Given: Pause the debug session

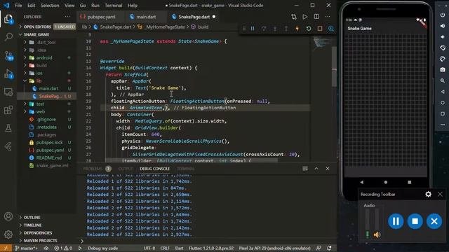Looking at the screenshot, I should click(x=253, y=29).
